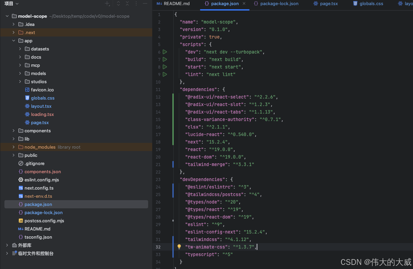
Task: Click the "dependencies" key in editor
Action: tap(198, 89)
